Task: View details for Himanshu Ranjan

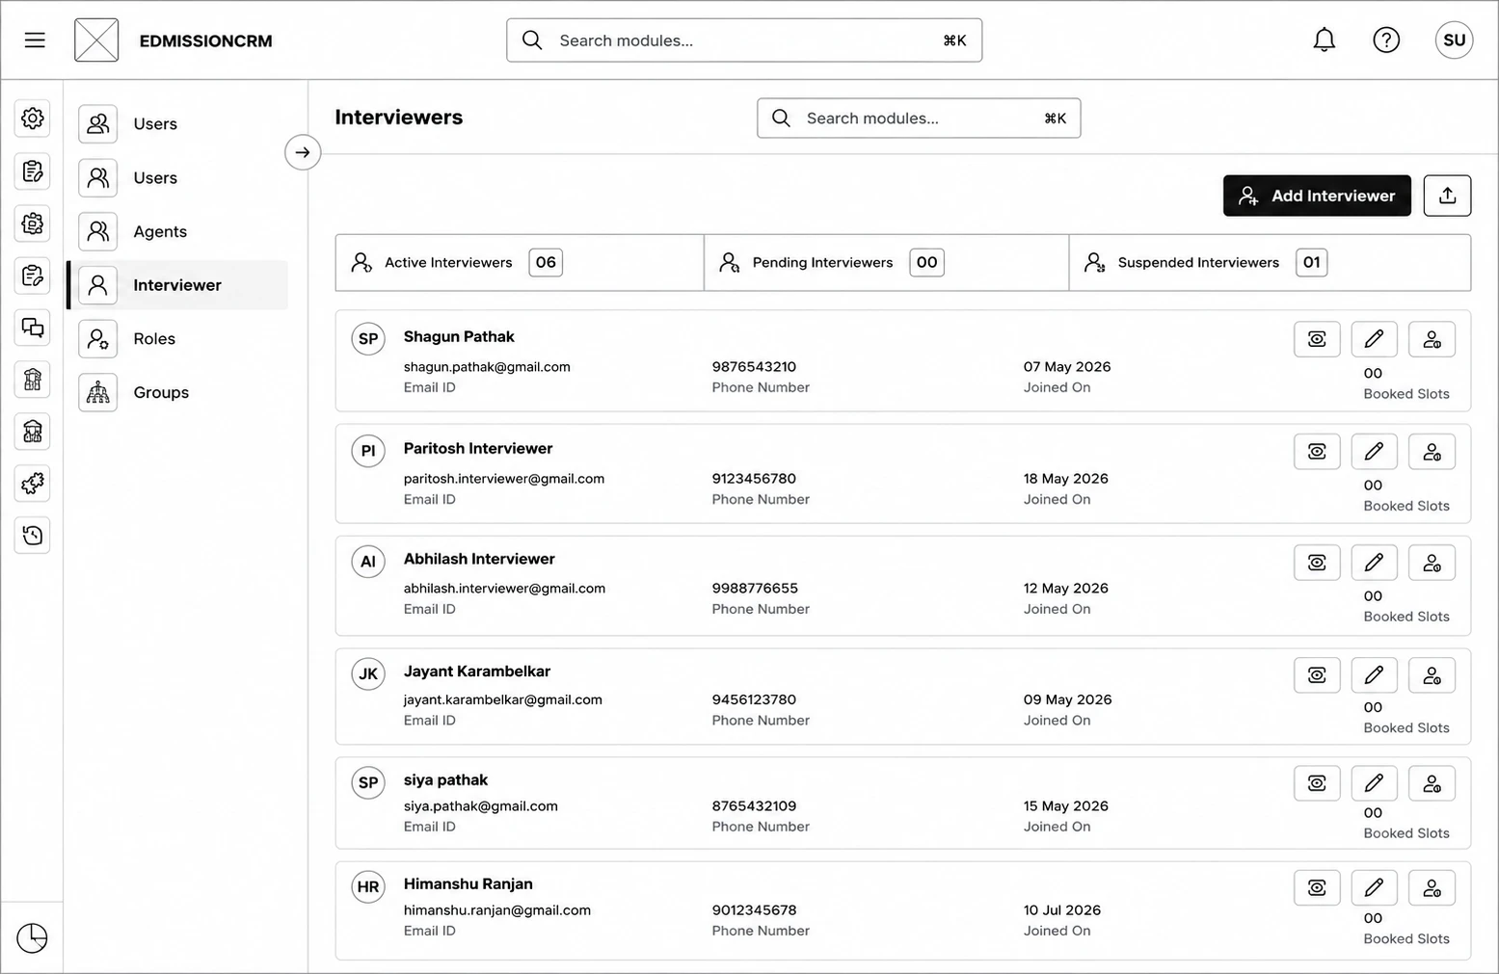Action: point(1317,887)
